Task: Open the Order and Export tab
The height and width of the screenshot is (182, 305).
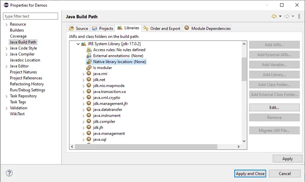Action: (162, 29)
